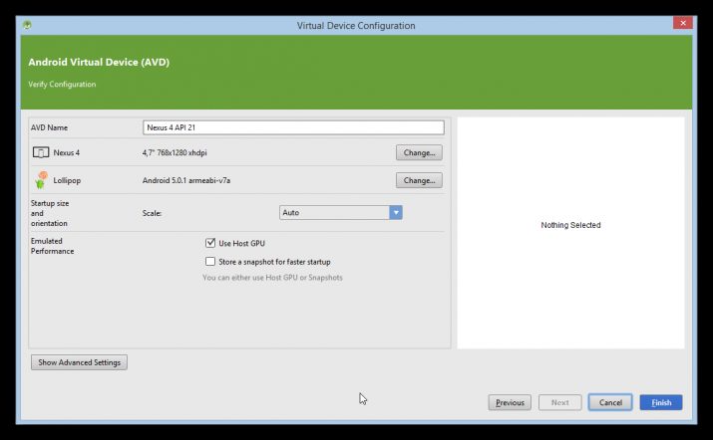Click the 'Lollipop' label
This screenshot has width=713, height=440.
pos(67,180)
